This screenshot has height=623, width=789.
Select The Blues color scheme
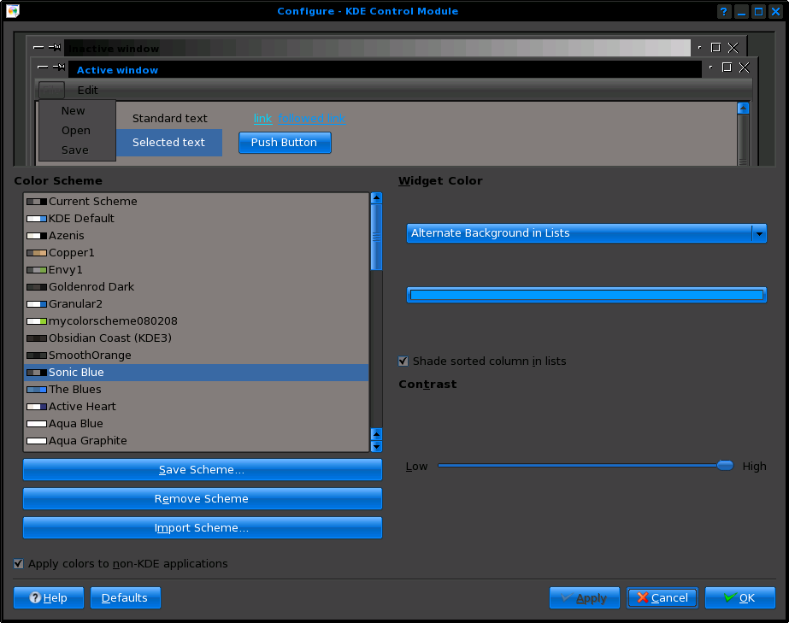[x=197, y=390]
